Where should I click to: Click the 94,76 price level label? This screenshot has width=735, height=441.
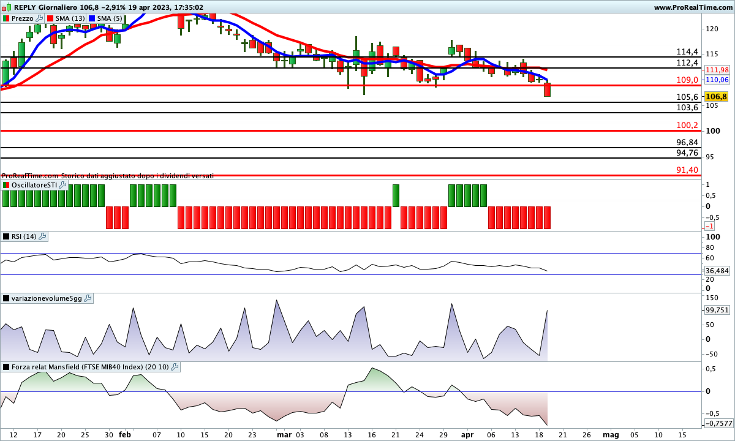click(x=687, y=153)
